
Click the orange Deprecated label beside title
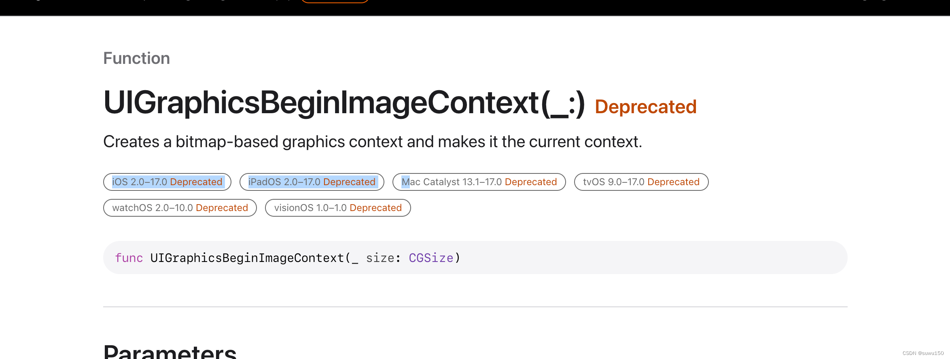click(x=646, y=107)
